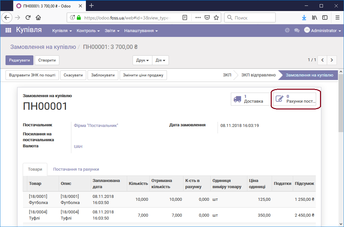This screenshot has height=227, width=344.
Task: Switch to the Товари tab
Action: click(x=35, y=169)
